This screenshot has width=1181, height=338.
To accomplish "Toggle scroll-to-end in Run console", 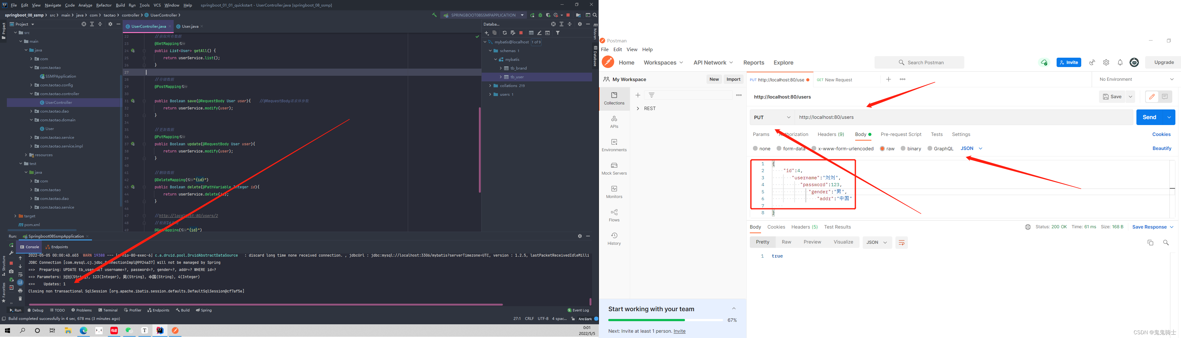I will [x=20, y=282].
